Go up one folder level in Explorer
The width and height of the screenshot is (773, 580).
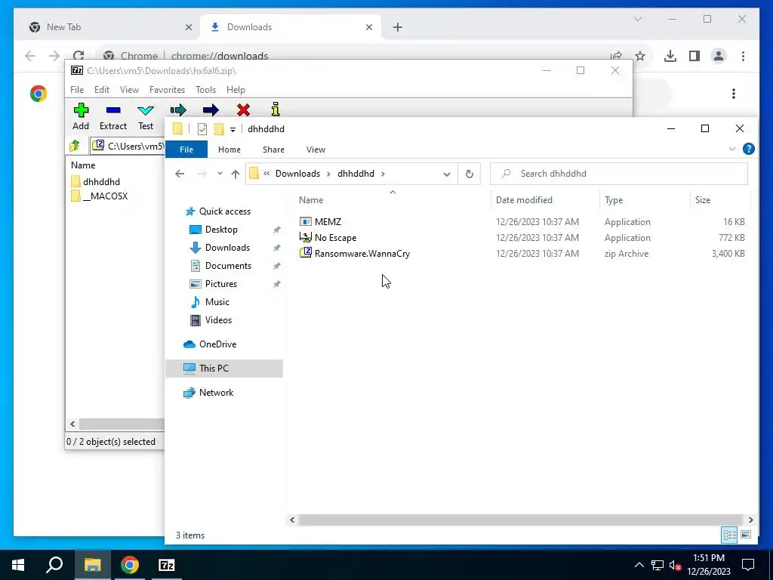coord(236,174)
